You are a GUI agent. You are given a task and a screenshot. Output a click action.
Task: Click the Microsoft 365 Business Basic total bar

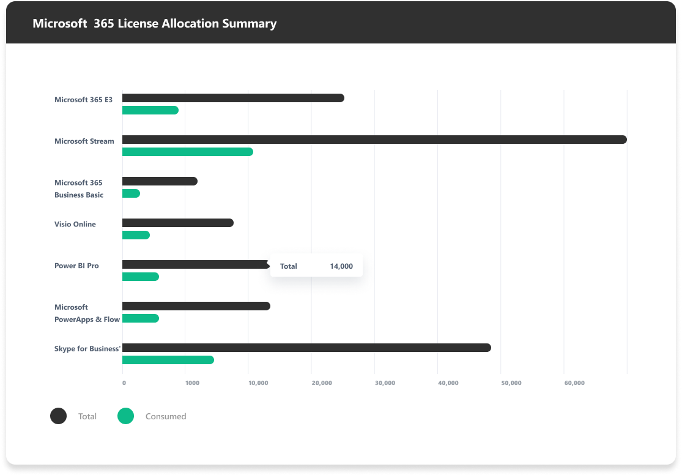(160, 181)
